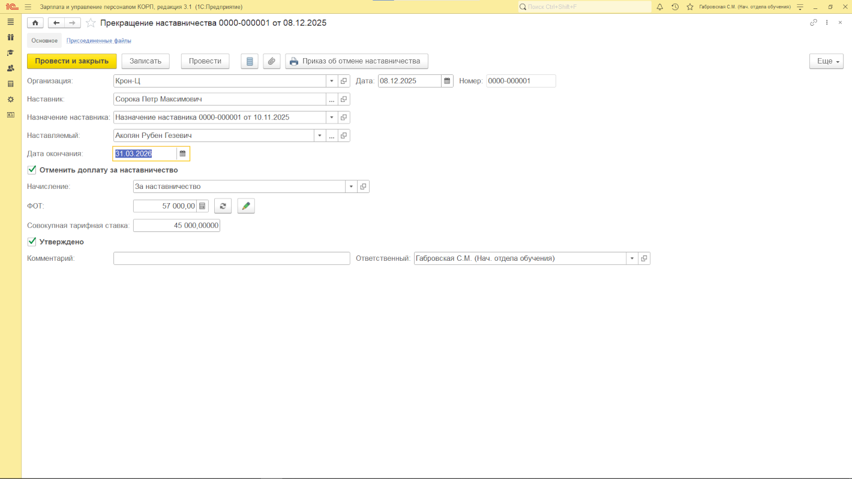Viewport: 852px width, 479px height.
Task: Toggle the Утверждено checkbox
Action: click(32, 242)
